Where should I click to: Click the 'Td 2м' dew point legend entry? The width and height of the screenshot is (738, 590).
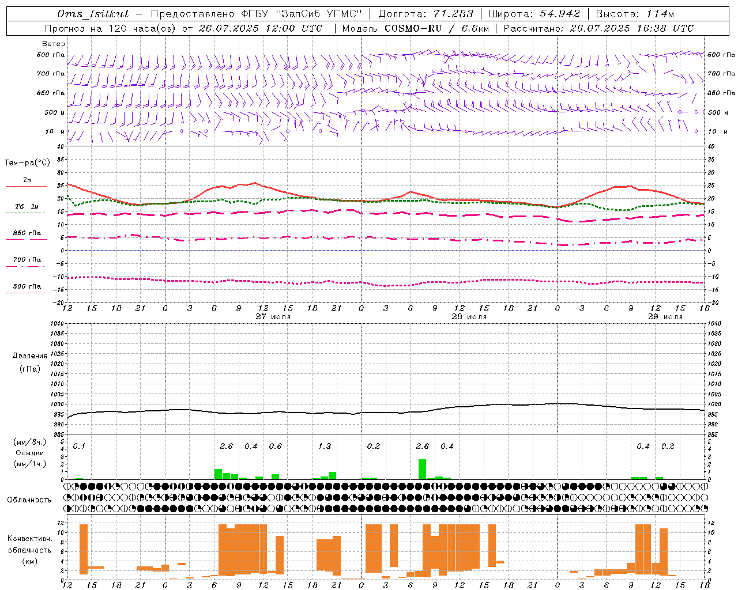pos(27,206)
